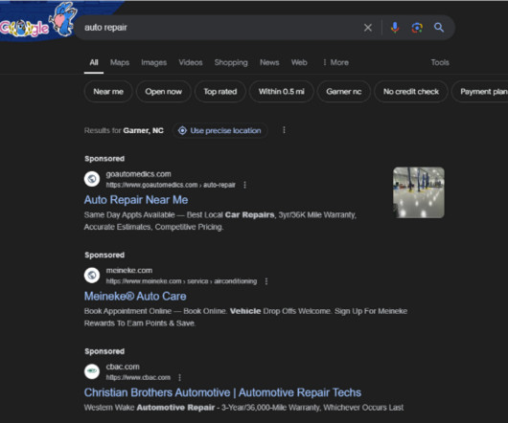The width and height of the screenshot is (508, 423).
Task: Expand the More search categories menu
Action: click(x=335, y=63)
